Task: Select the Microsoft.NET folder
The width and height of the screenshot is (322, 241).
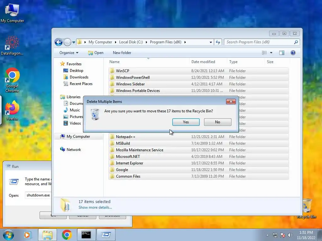Action: click(x=199, y=156)
